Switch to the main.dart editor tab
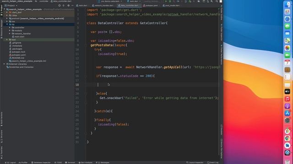This screenshot has height=164, width=293. [x=82, y=5]
